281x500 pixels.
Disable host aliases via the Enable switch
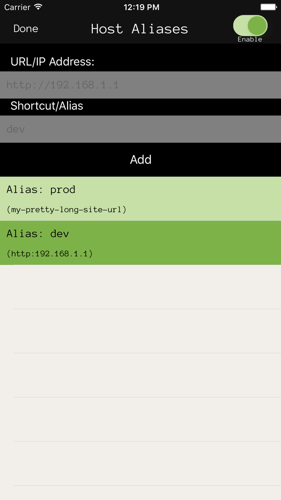pyautogui.click(x=251, y=25)
